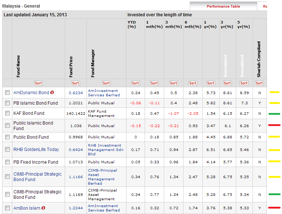
Task: Check the box for the fund priced 1.1169
Action: (7, 194)
